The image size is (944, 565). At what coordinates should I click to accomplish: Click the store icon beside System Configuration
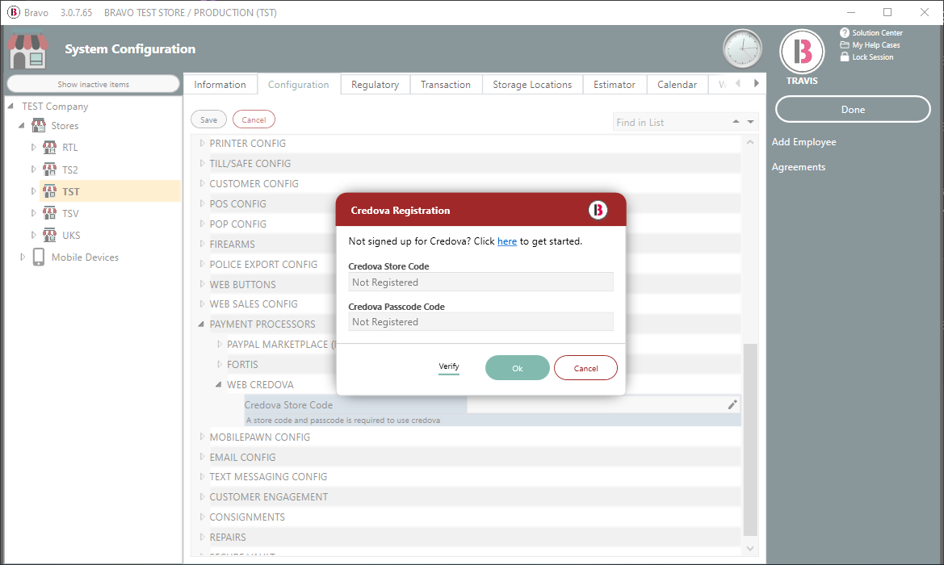pyautogui.click(x=27, y=51)
